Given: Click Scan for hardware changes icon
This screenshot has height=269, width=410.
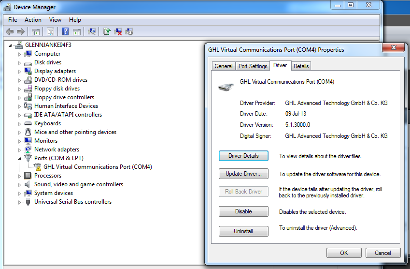Looking at the screenshot, I should tap(92, 32).
